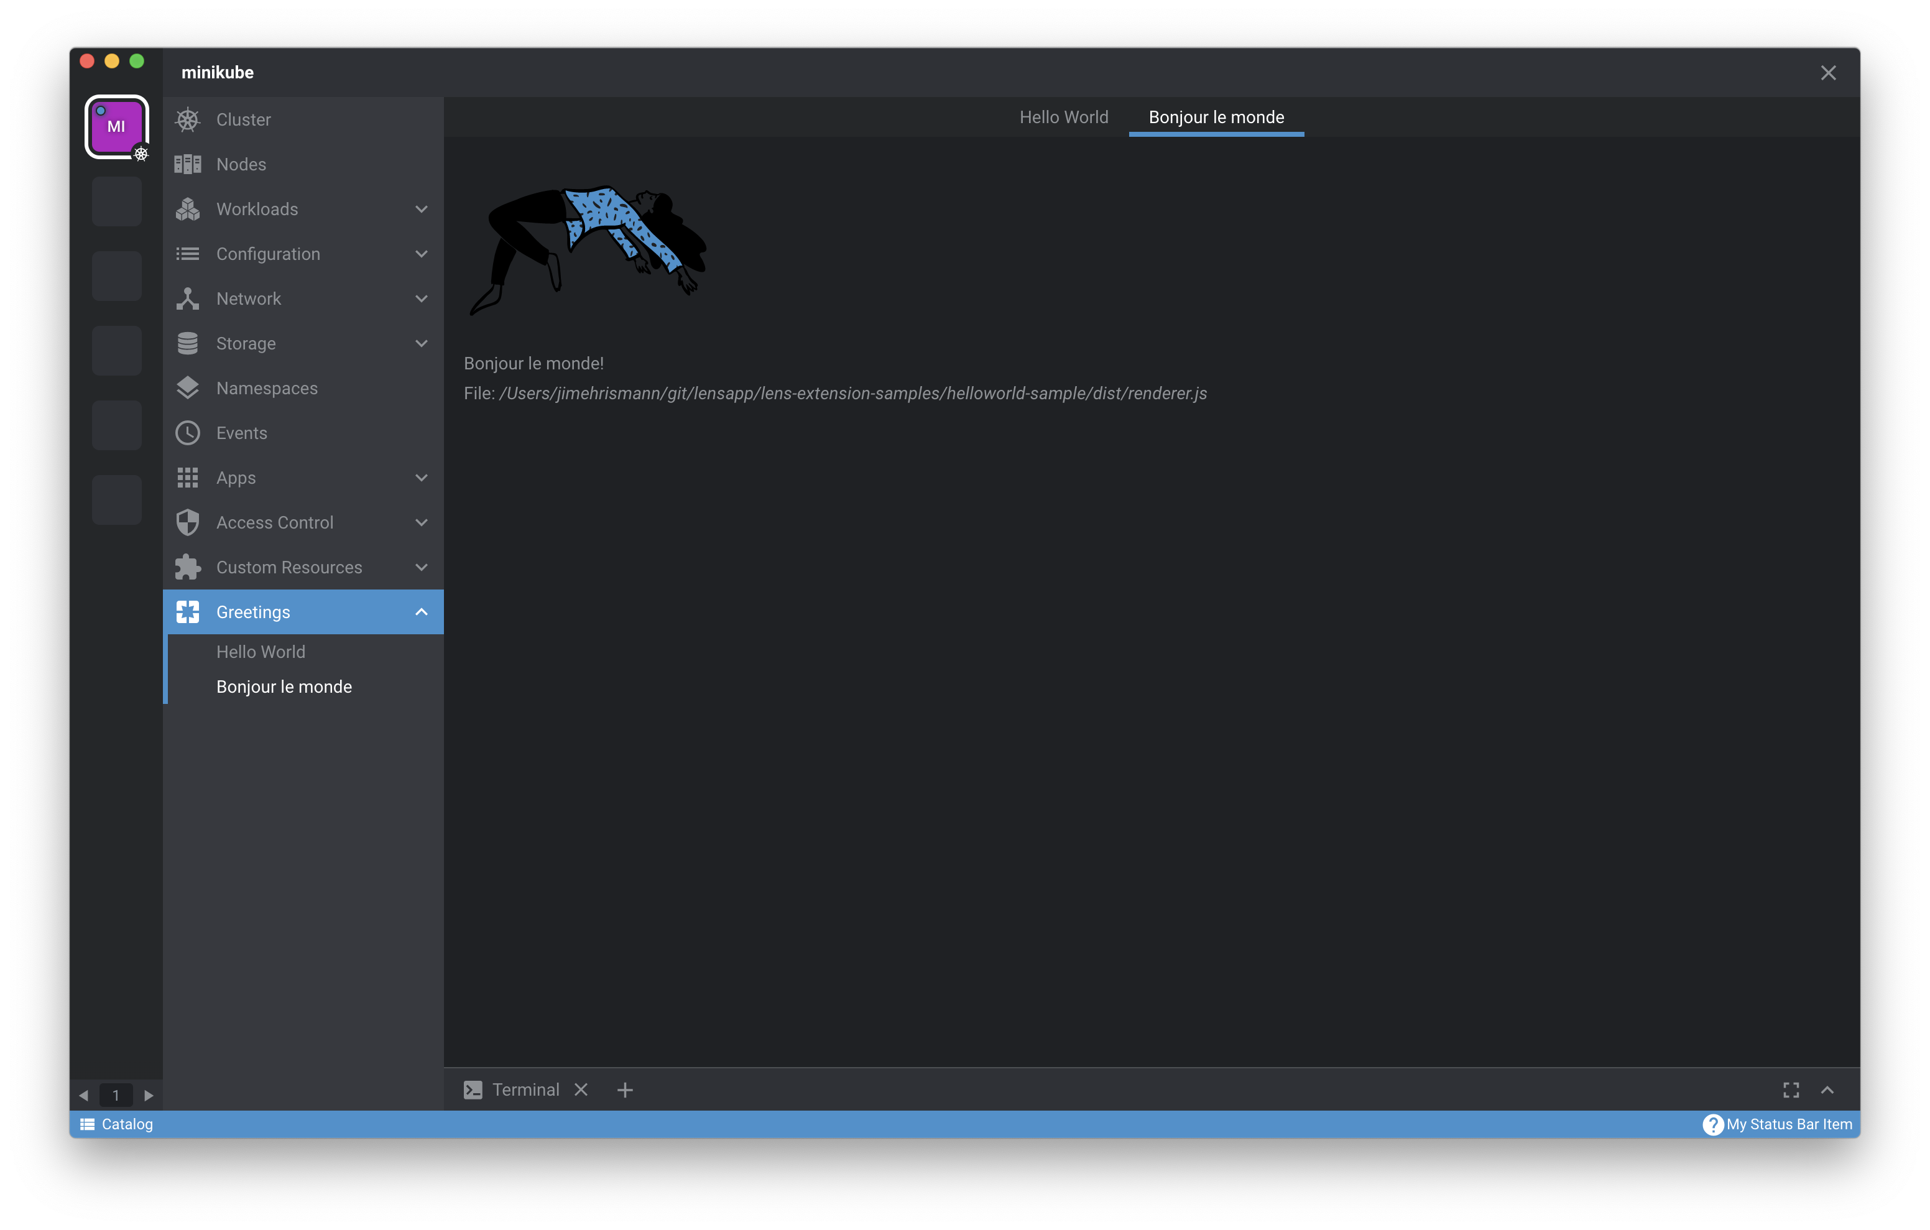The image size is (1930, 1230).
Task: Expand the Workloads section
Action: [x=422, y=208]
